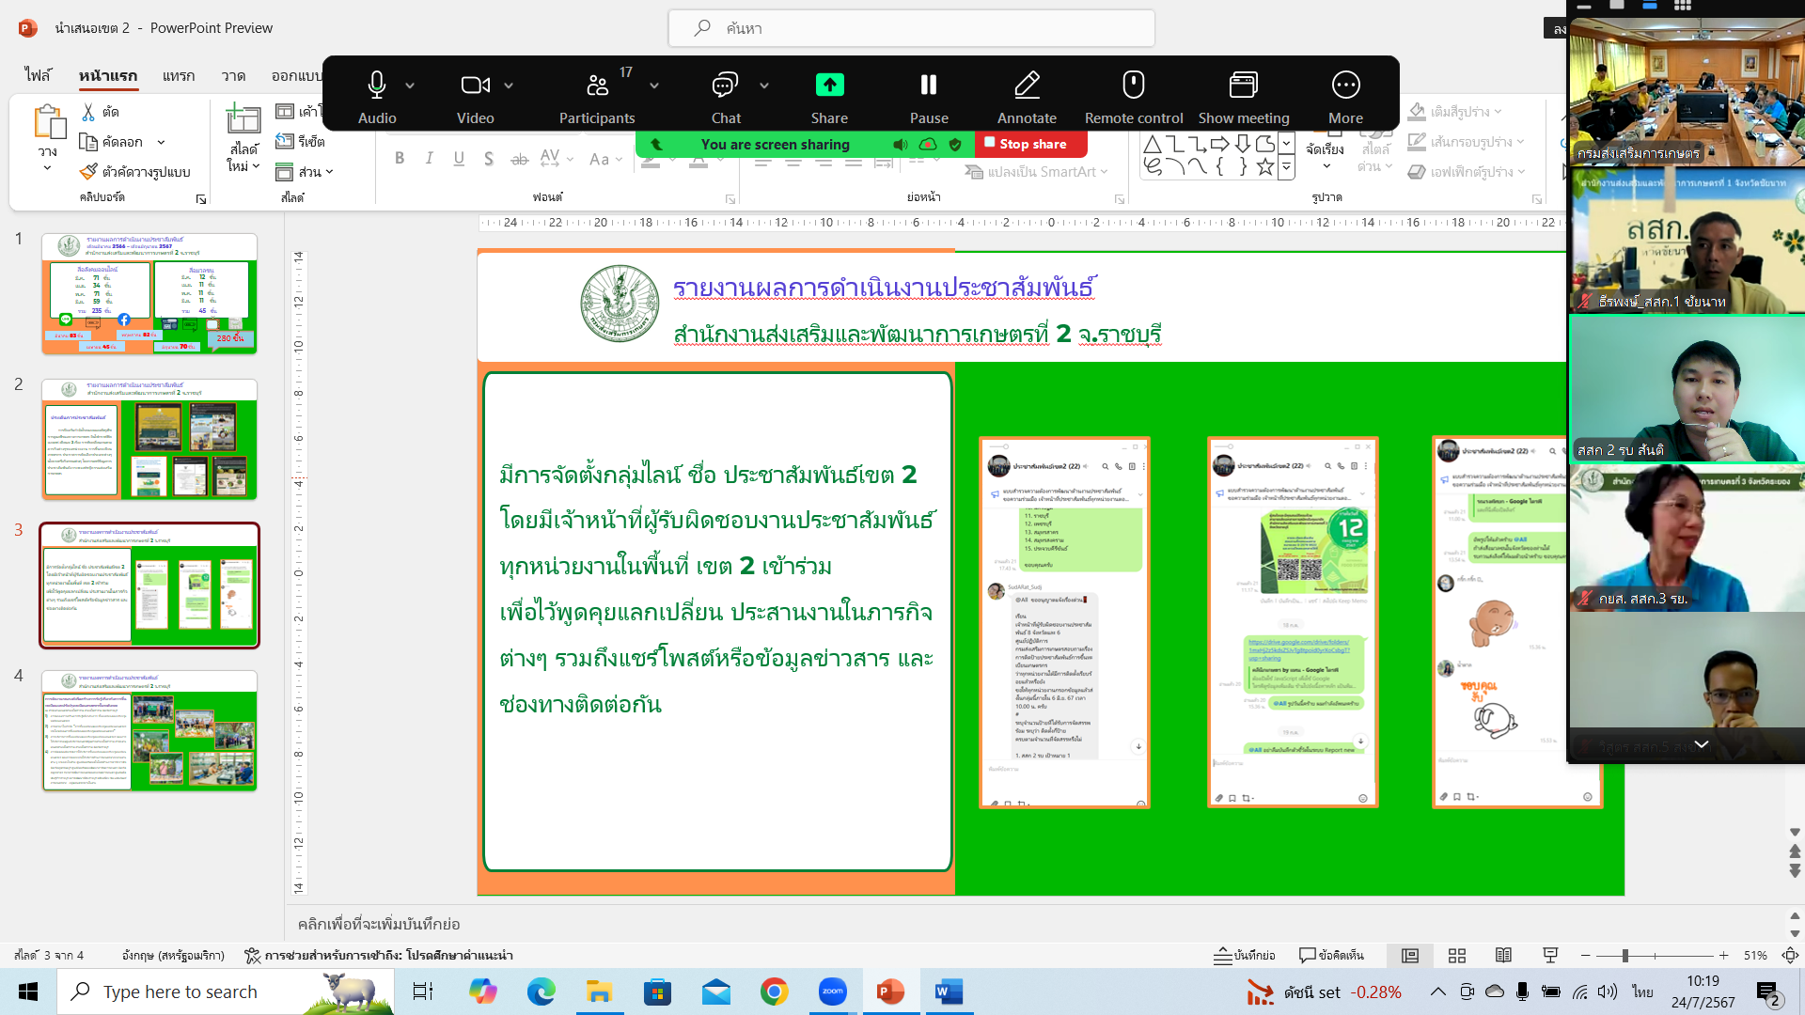The image size is (1805, 1015).
Task: Expand audio options arrow
Action: tap(410, 86)
